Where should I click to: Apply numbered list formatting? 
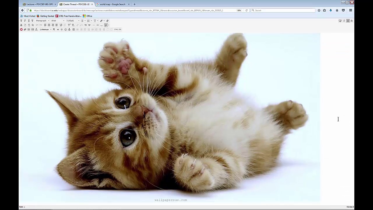[x=88, y=21]
